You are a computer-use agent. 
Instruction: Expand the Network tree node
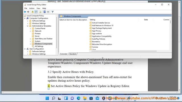(30, 31)
